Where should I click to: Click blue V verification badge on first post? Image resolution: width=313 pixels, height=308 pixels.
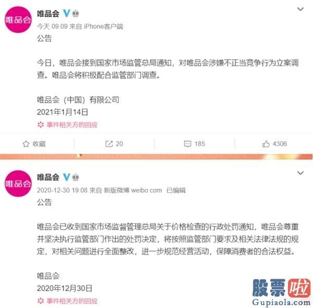point(66,14)
